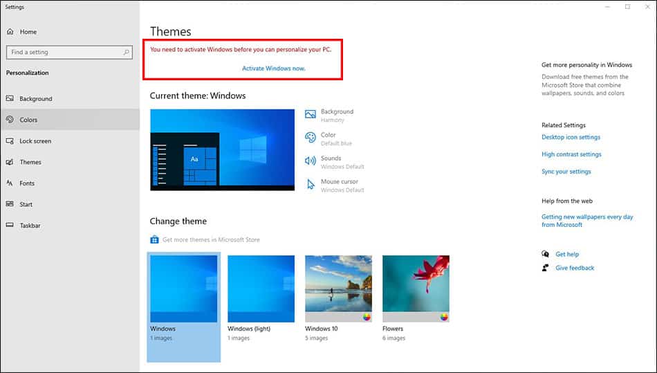Click the search magnifier in Find a setting
Viewport: 657px width, 373px height.
point(127,52)
